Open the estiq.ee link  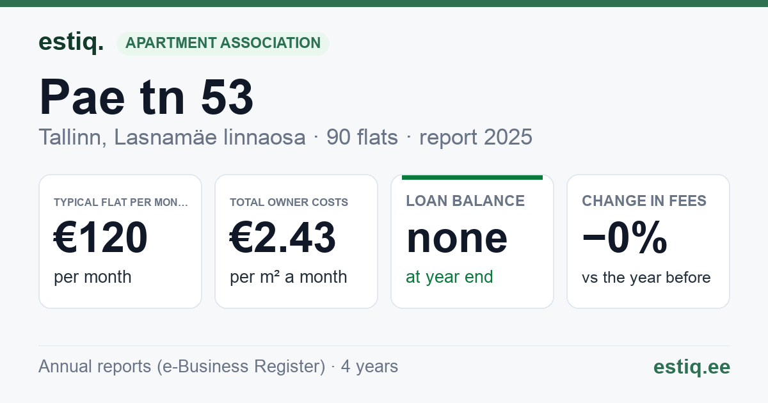pyautogui.click(x=691, y=367)
